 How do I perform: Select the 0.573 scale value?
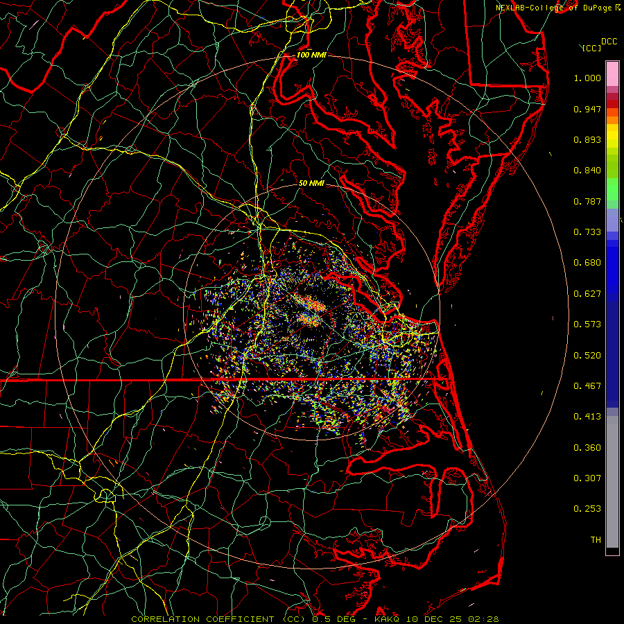[587, 324]
